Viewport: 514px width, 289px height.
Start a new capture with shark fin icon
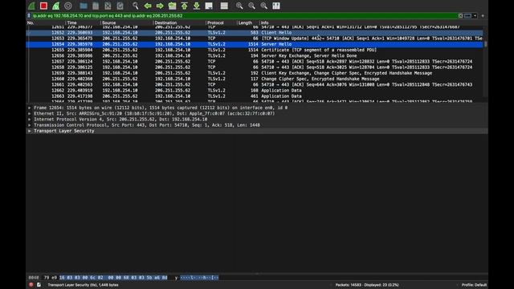[x=31, y=6]
